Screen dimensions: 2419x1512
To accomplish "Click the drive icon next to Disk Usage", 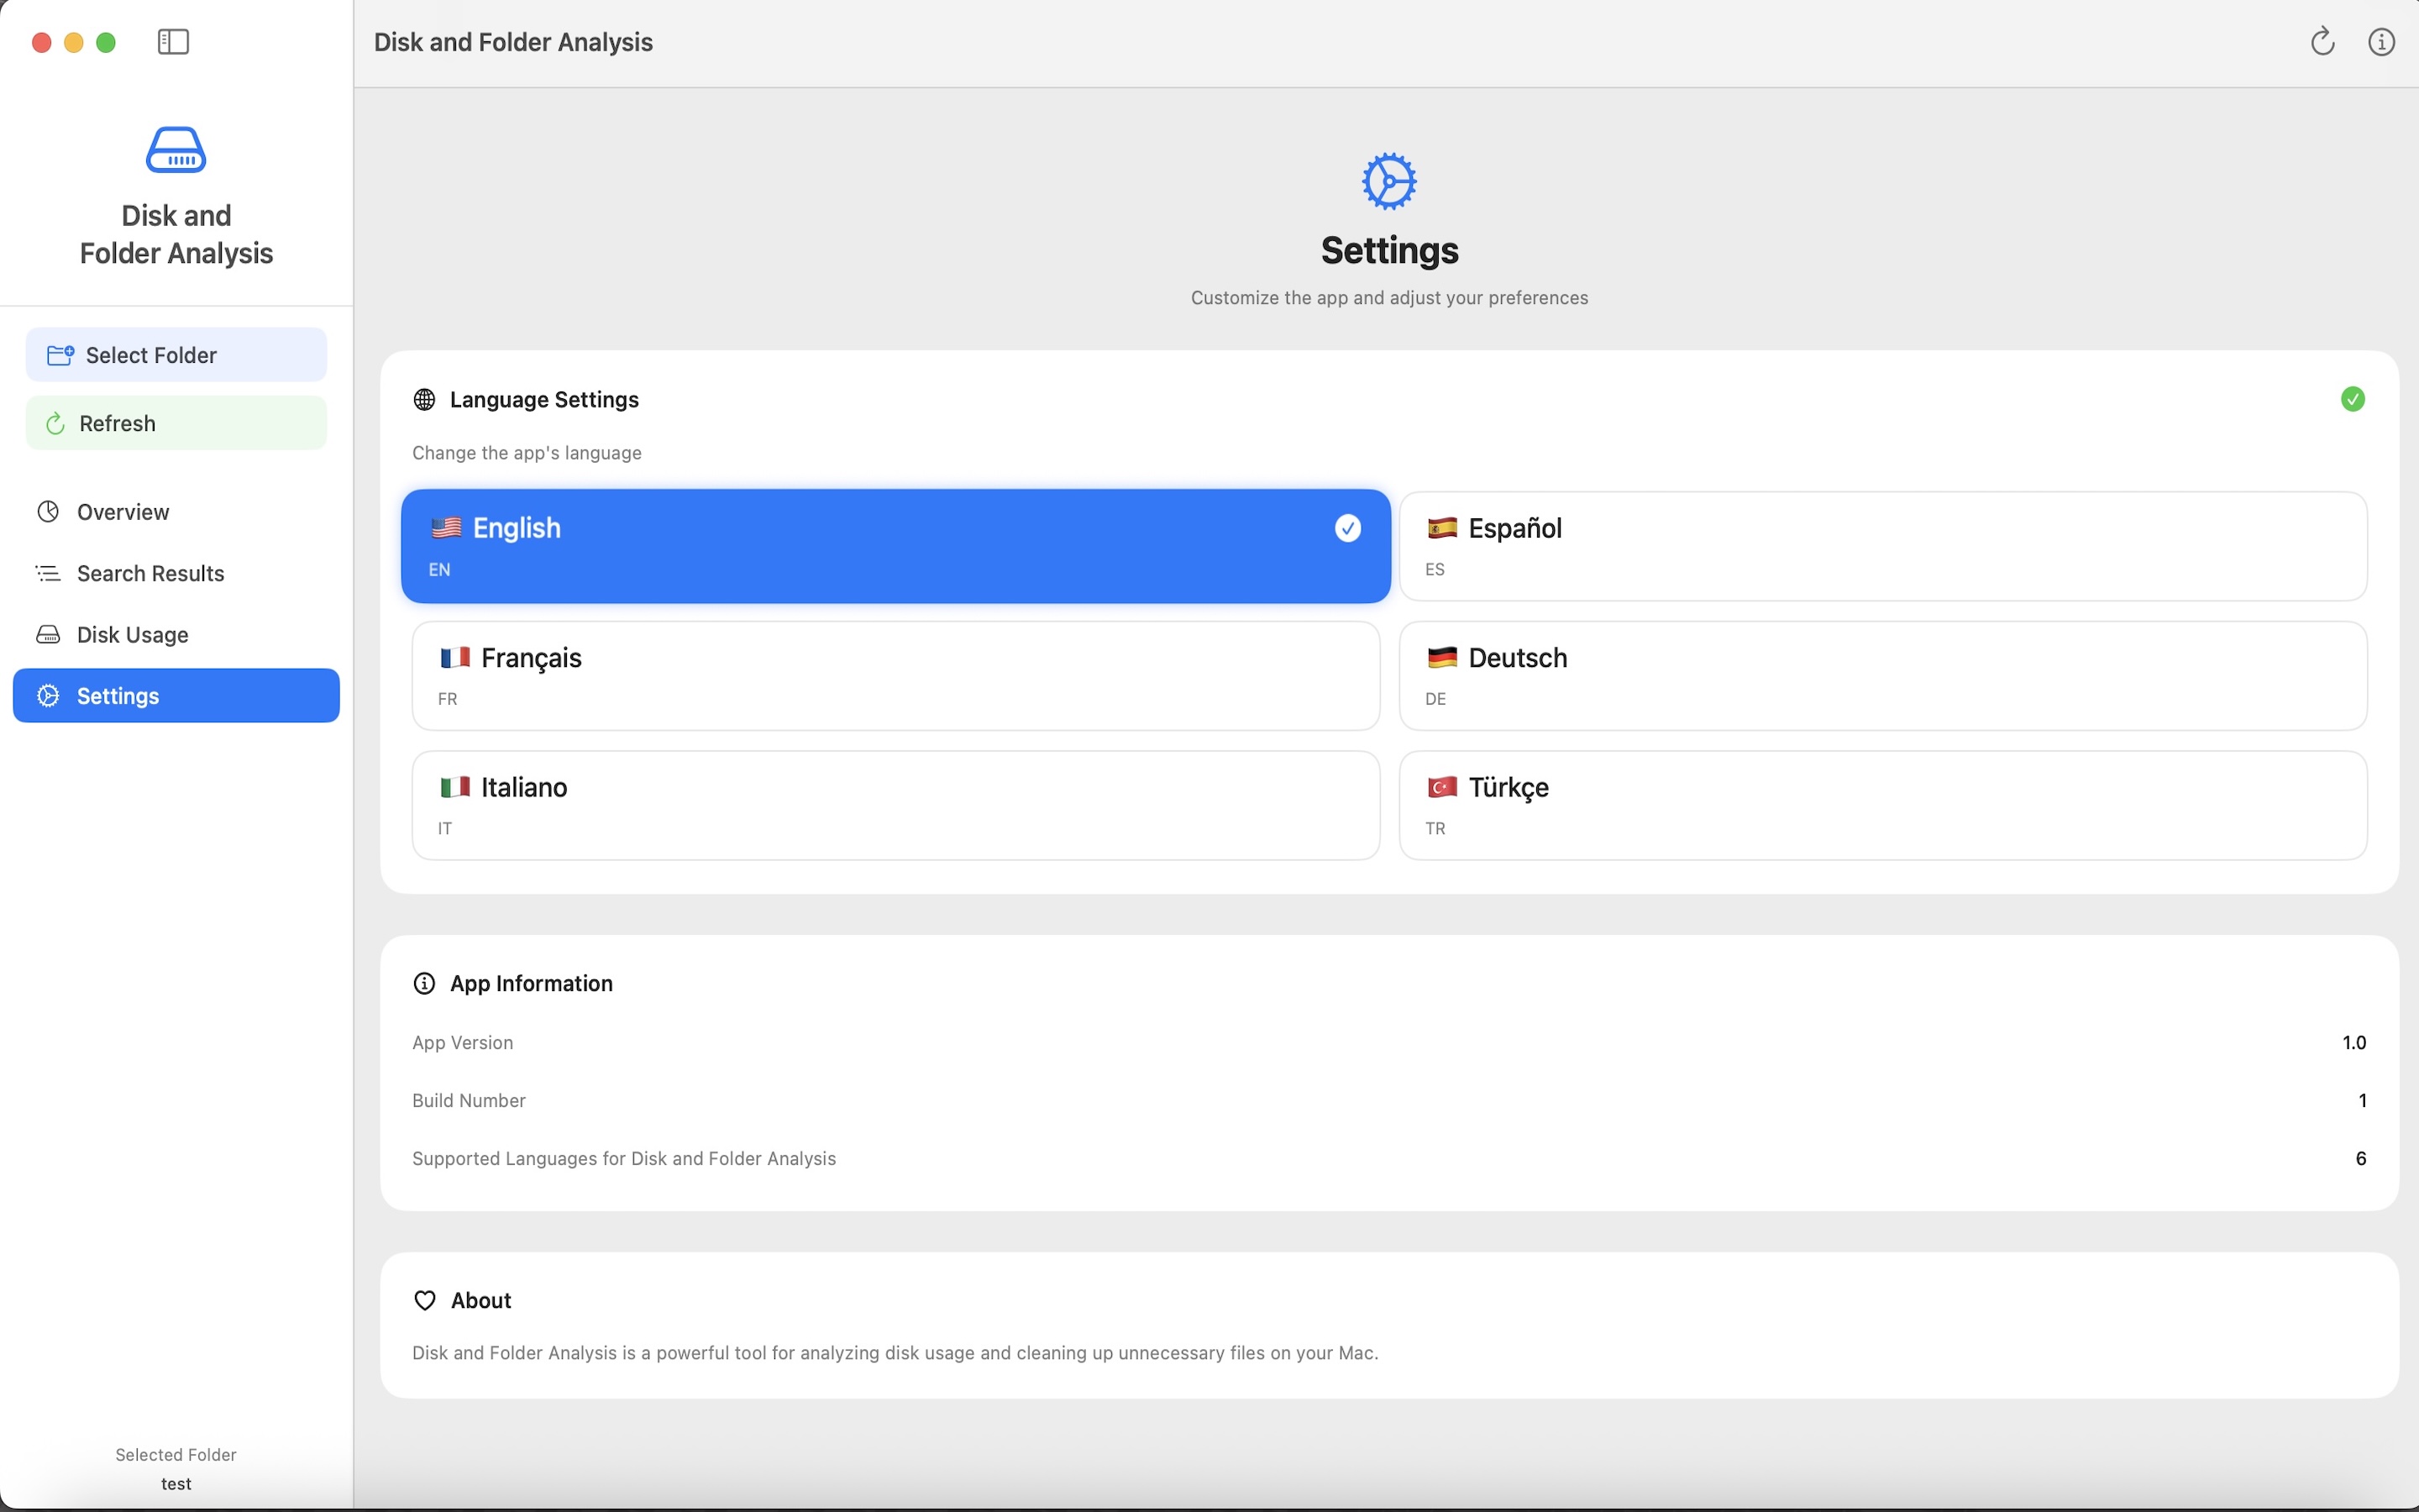I will coord(48,635).
